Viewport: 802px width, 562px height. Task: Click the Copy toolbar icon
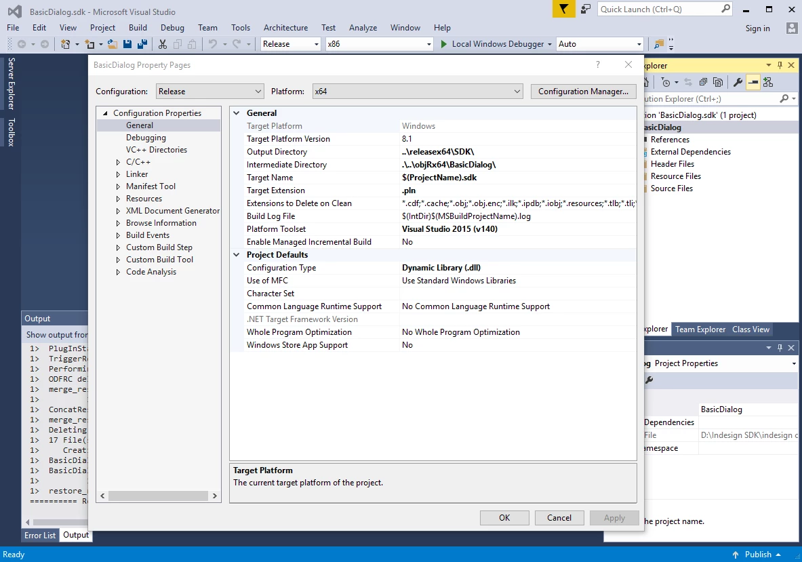(178, 44)
